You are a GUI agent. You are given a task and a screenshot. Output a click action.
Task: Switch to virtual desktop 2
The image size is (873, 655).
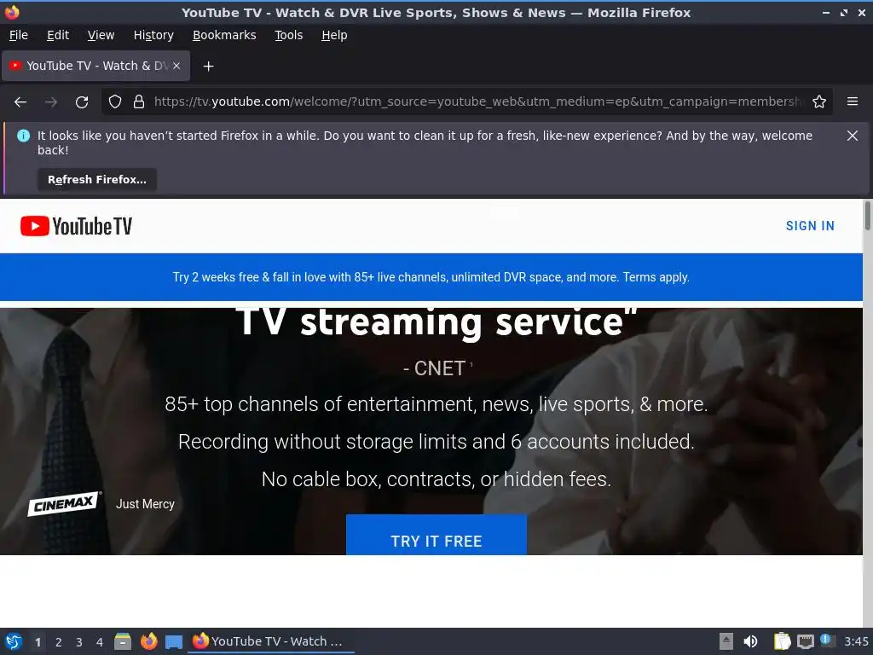pos(59,642)
